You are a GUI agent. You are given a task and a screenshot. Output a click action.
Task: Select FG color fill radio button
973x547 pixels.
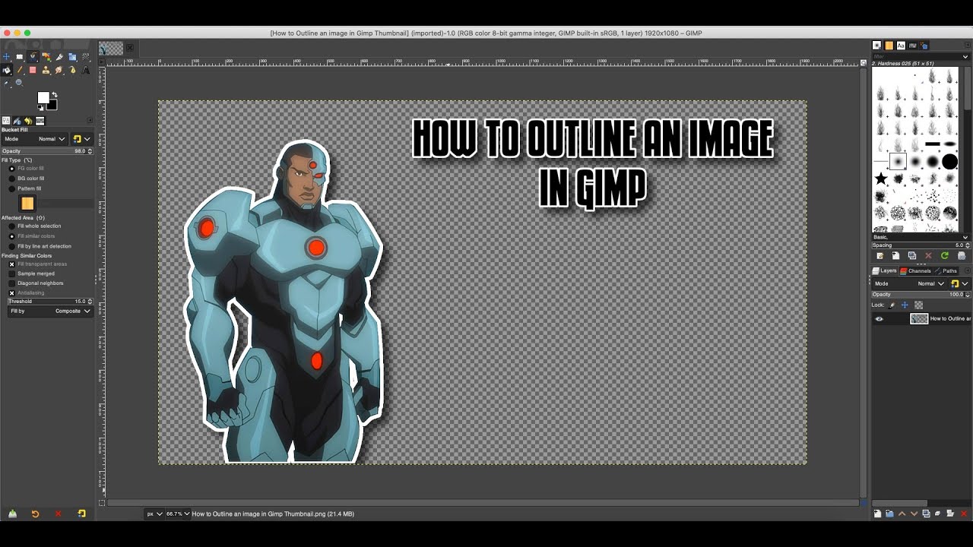tap(11, 168)
